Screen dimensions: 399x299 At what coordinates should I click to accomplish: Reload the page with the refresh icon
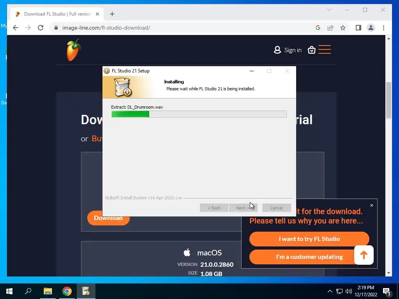[41, 28]
